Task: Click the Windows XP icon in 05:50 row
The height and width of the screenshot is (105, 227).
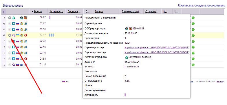Action: tap(21, 30)
